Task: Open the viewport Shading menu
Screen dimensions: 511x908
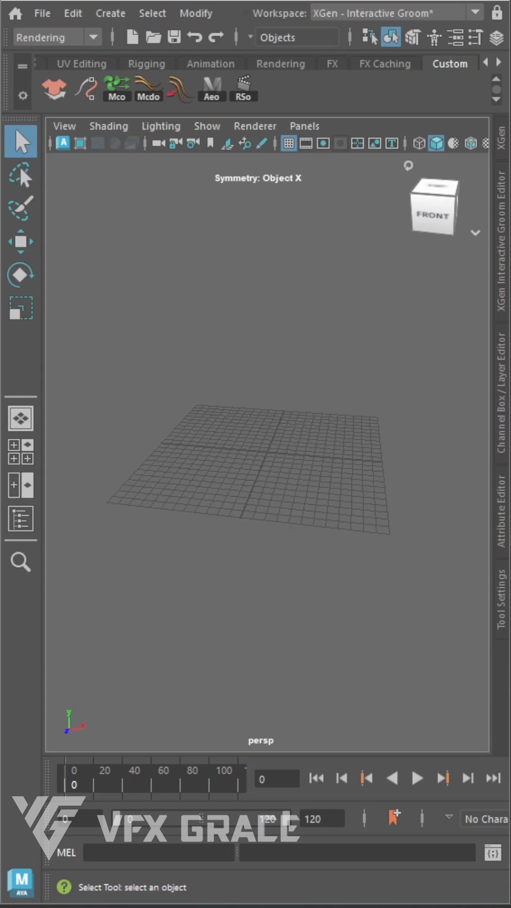Action: click(109, 126)
